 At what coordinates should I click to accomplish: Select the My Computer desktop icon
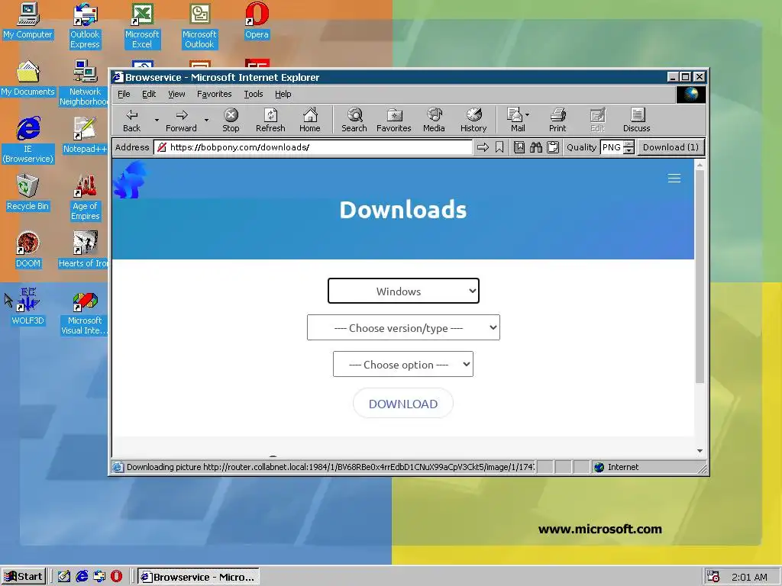[x=28, y=21]
